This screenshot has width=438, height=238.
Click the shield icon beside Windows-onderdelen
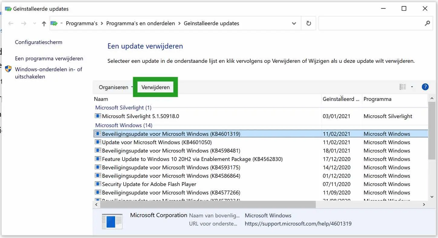(8, 69)
